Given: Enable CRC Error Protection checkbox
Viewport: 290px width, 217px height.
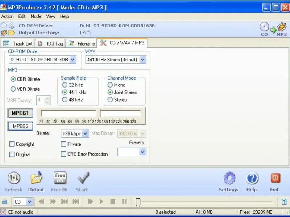Looking at the screenshot, I should 63,154.
